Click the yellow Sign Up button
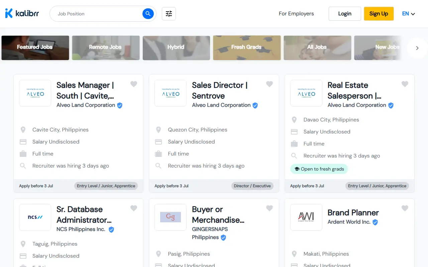This screenshot has height=267, width=428. click(x=379, y=14)
